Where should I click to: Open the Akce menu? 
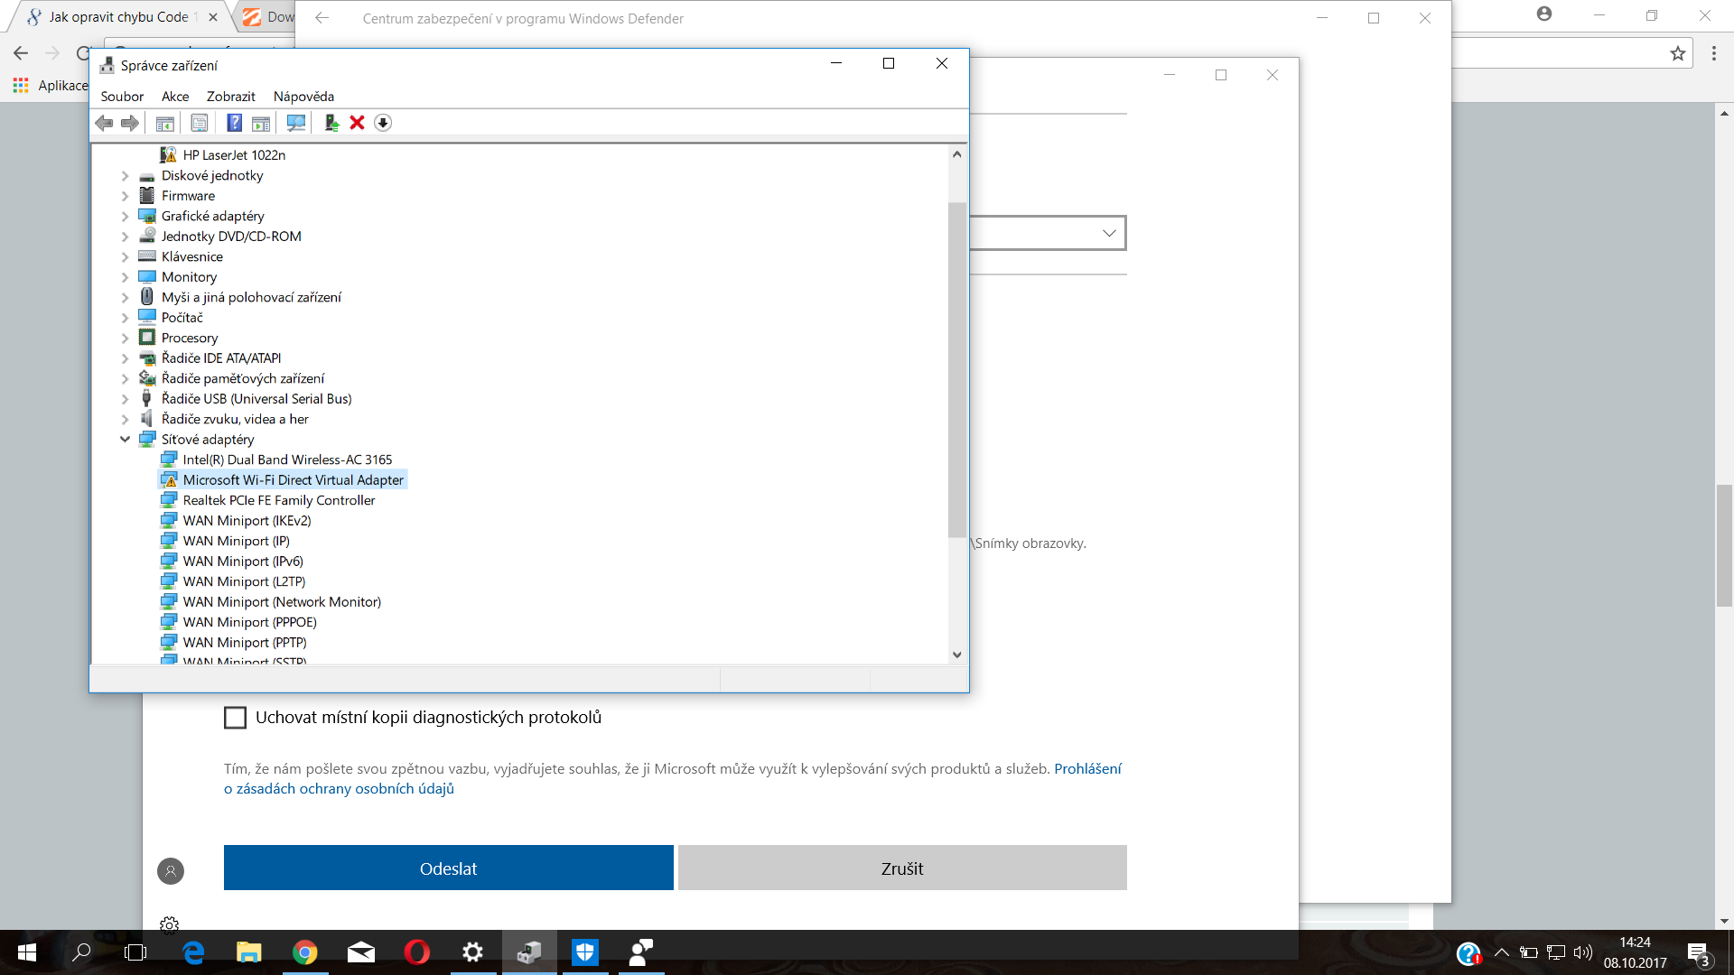pyautogui.click(x=175, y=97)
